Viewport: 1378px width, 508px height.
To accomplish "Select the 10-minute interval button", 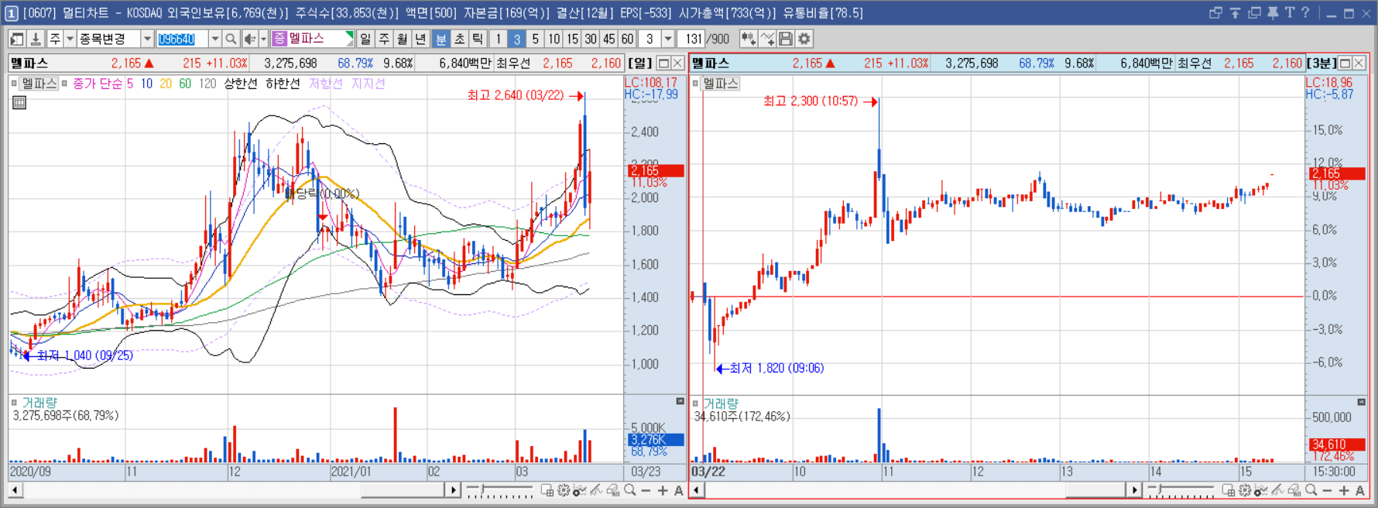I will point(554,39).
